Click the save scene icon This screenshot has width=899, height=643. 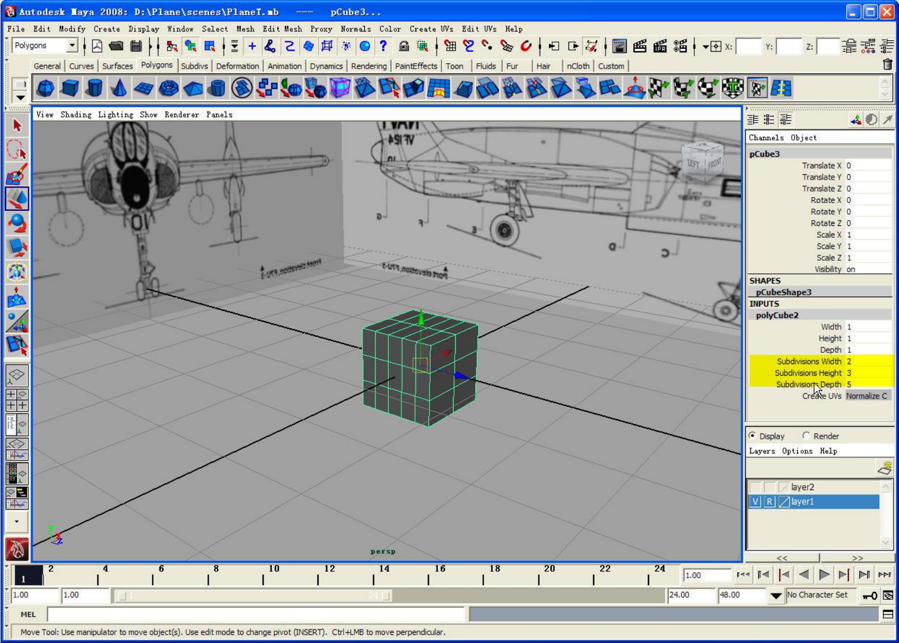136,46
